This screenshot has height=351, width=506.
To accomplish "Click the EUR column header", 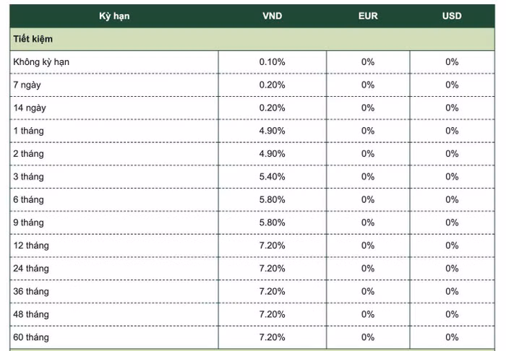I will click(x=368, y=16).
